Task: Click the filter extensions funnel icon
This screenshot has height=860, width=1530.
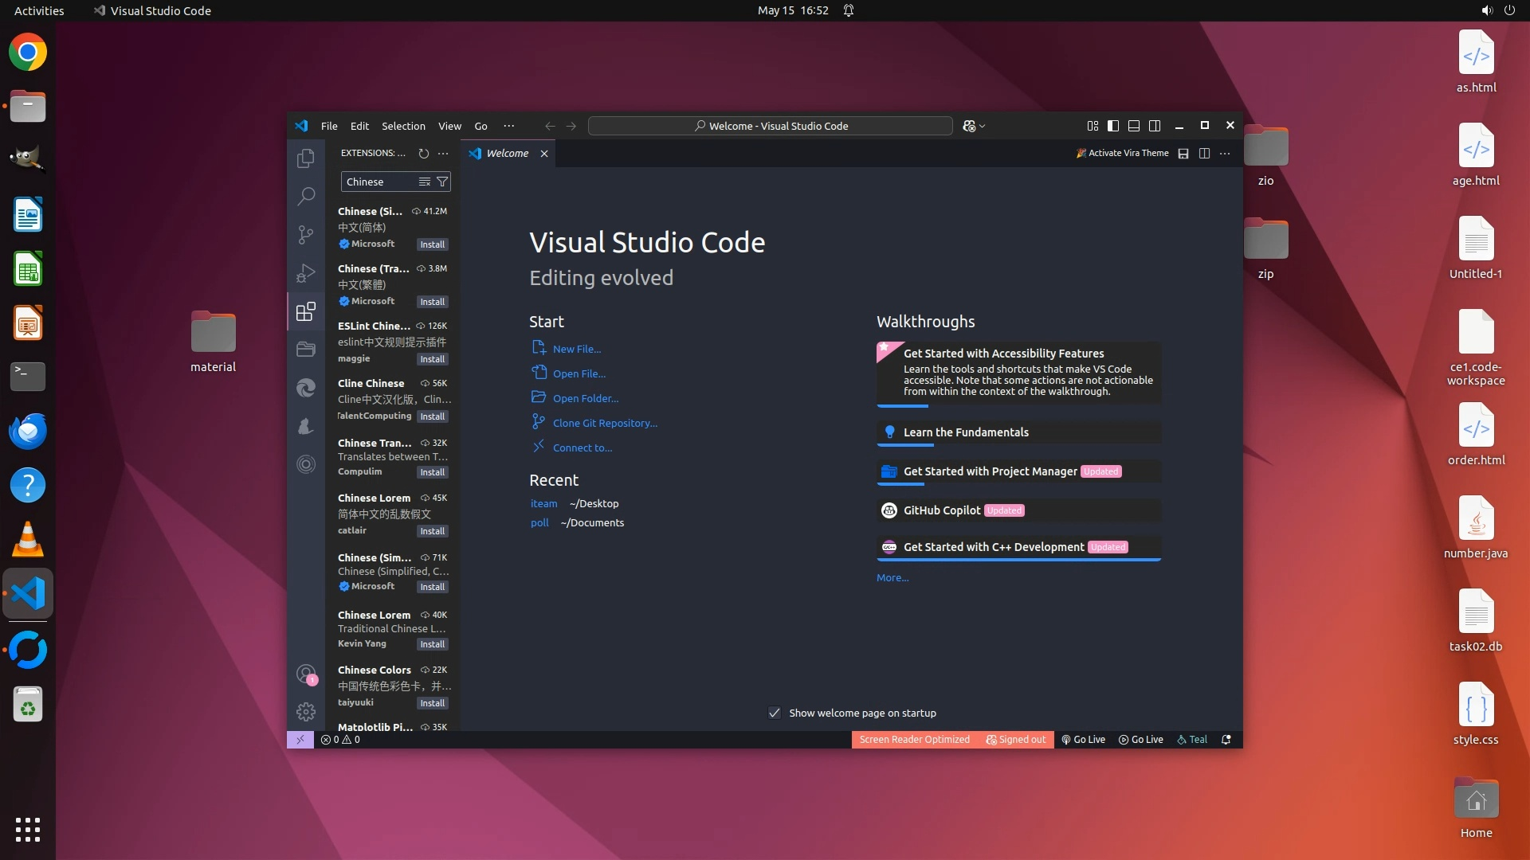Action: click(442, 182)
